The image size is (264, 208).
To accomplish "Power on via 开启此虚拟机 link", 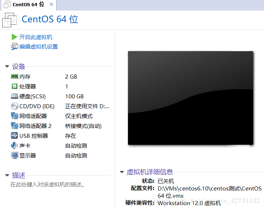I will point(36,37).
